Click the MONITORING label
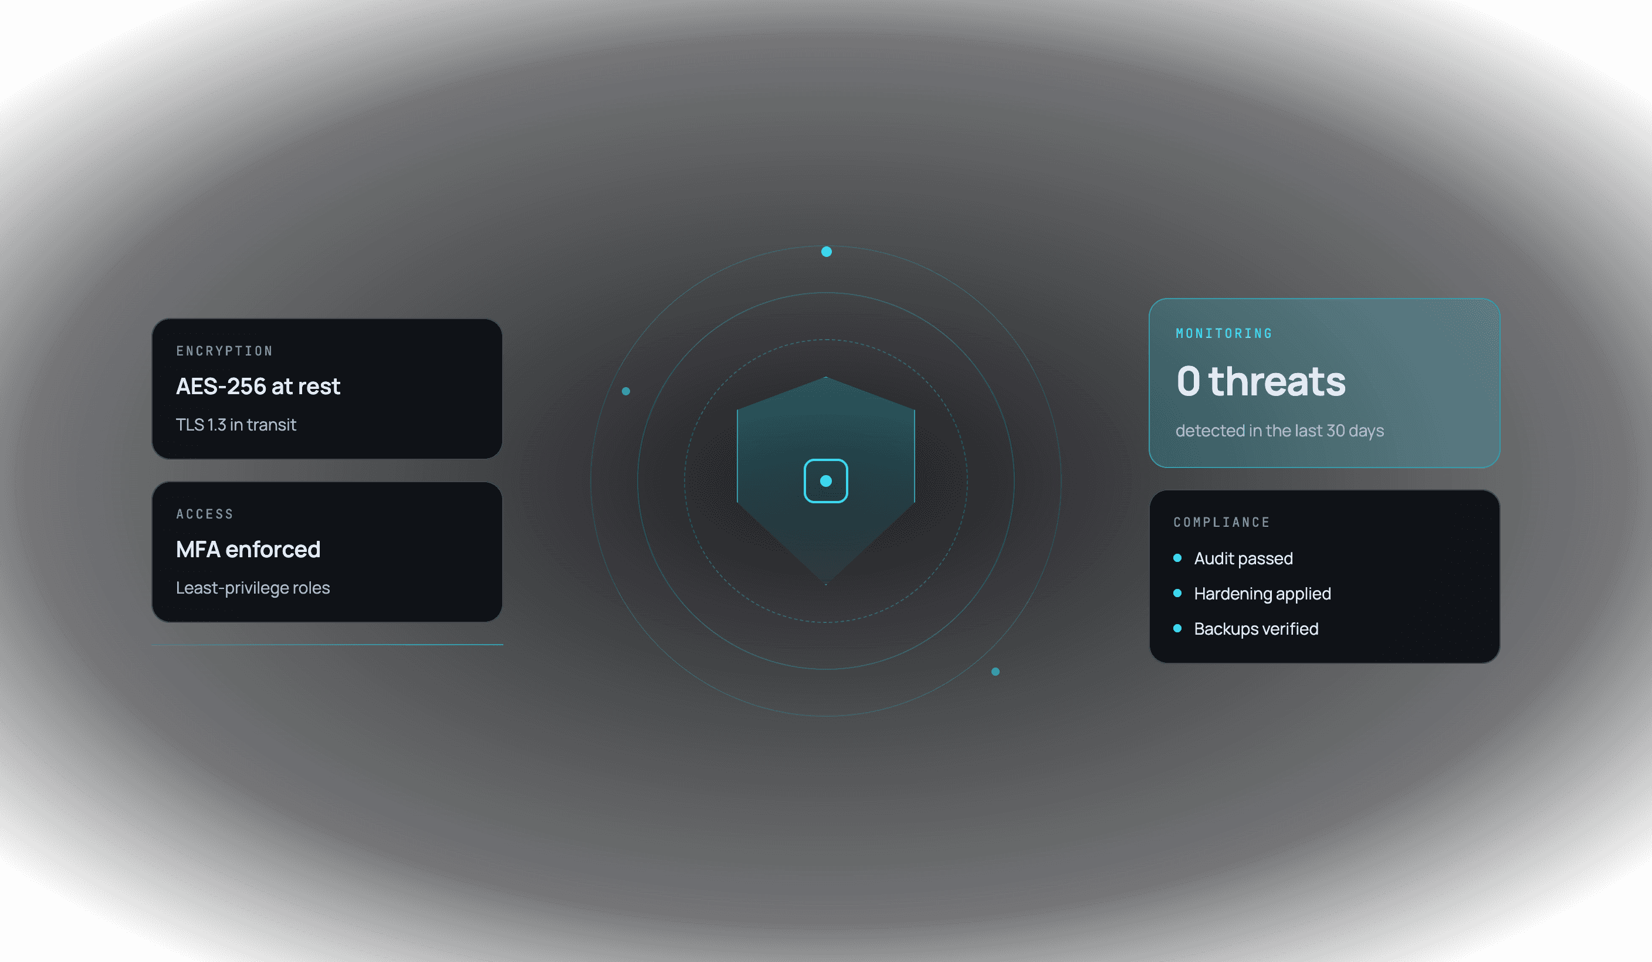Image resolution: width=1652 pixels, height=962 pixels. click(x=1224, y=334)
